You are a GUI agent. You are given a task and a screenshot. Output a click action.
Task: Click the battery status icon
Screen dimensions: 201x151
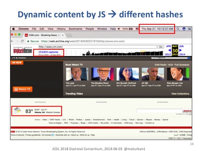[131, 29]
